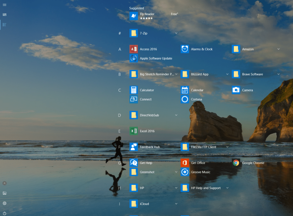Click the iCloud folder icon
293x216 pixels.
(x=134, y=204)
